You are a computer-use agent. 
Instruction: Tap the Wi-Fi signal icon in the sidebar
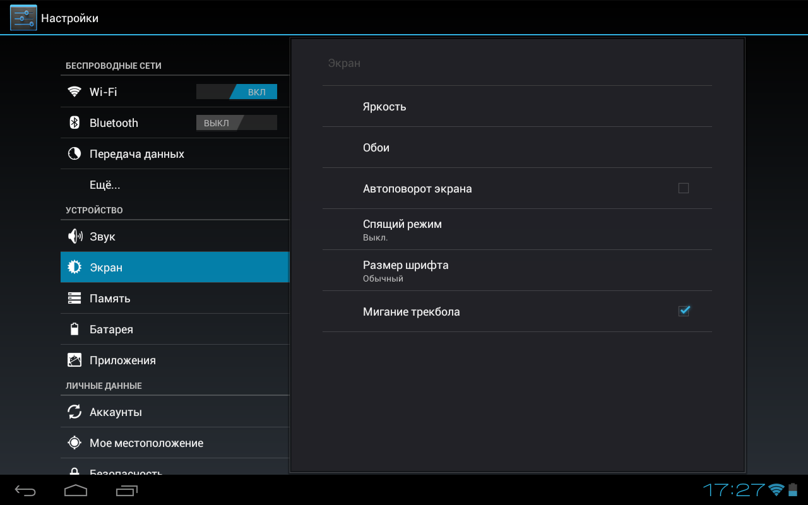pyautogui.click(x=74, y=92)
